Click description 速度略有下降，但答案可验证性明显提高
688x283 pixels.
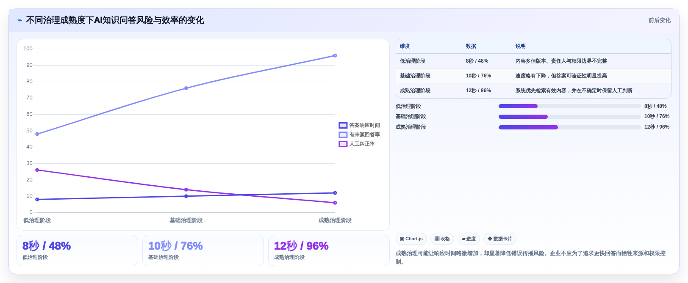click(561, 76)
